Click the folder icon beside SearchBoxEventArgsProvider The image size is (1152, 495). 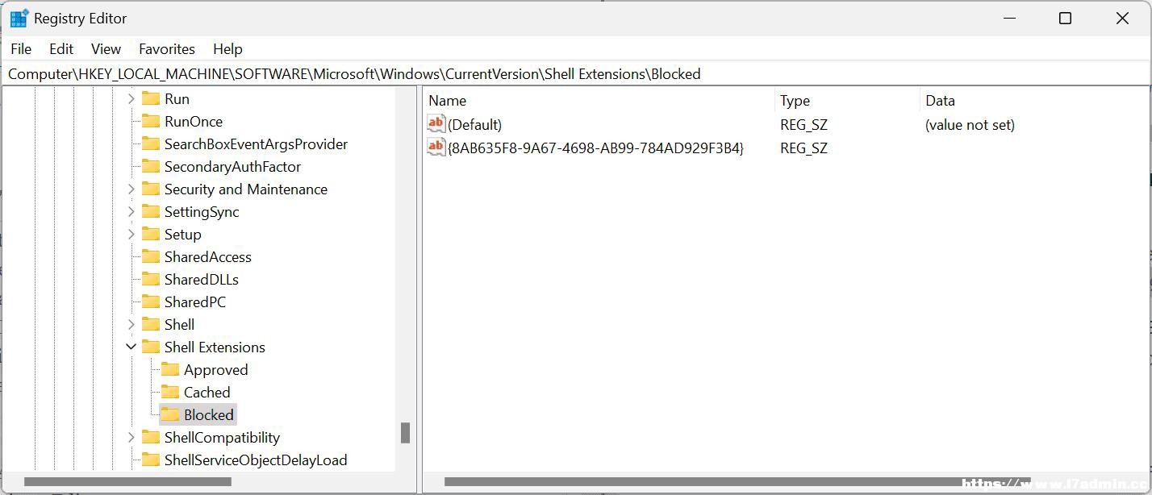(151, 144)
